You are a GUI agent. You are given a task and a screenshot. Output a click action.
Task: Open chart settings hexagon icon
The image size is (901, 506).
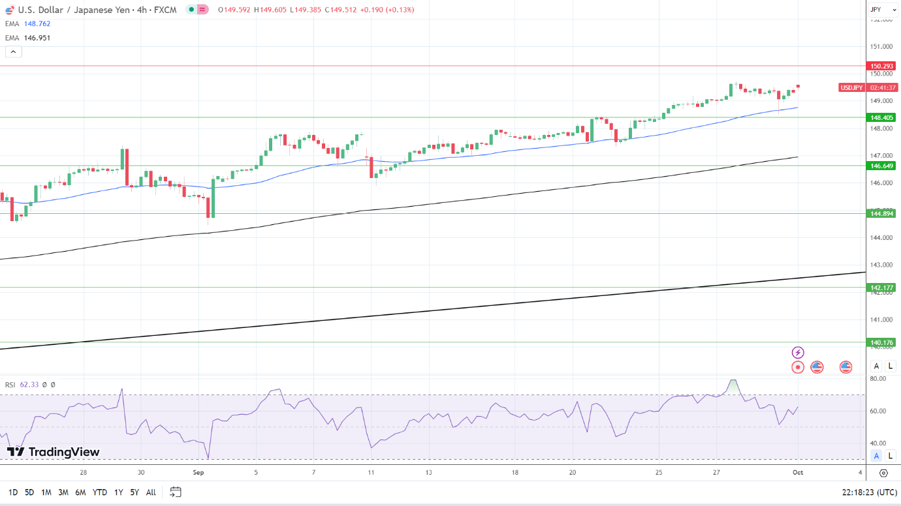pyautogui.click(x=883, y=473)
